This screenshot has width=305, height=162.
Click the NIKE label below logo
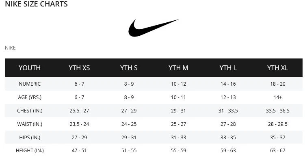click(10, 48)
